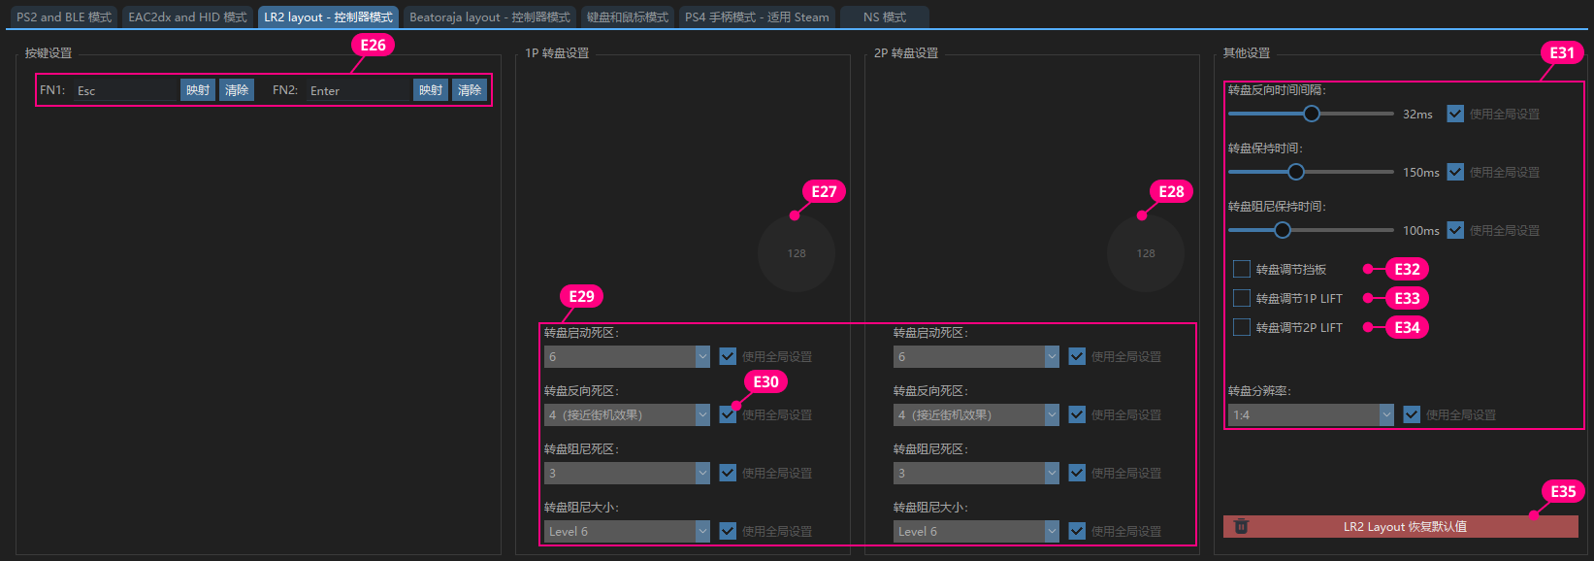
Task: Click the 2P turntable dial showing 128
Action: pyautogui.click(x=1145, y=253)
